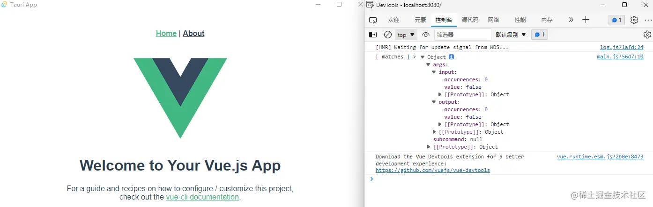Click the 筛选器 filter input field
The image size is (653, 207).
[x=462, y=35]
